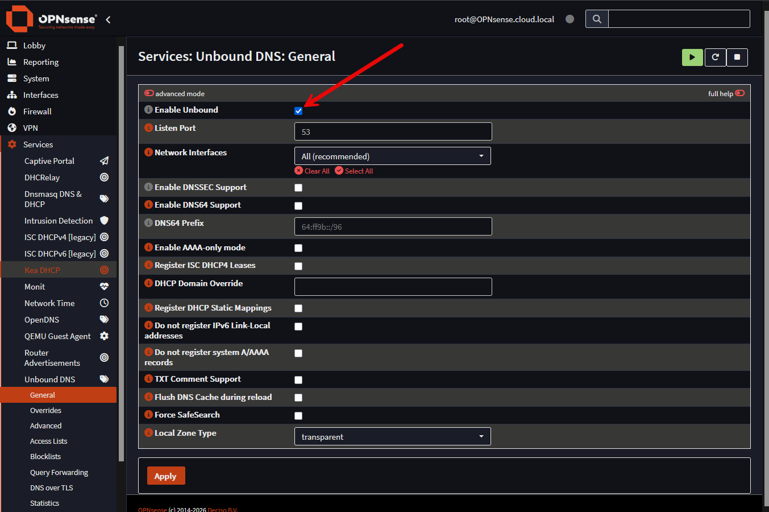Click the Unbound DNS tags icon

[x=104, y=379]
